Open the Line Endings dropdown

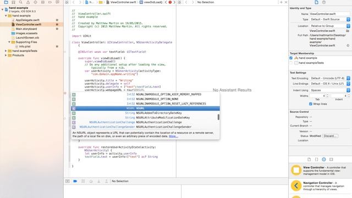329,84
